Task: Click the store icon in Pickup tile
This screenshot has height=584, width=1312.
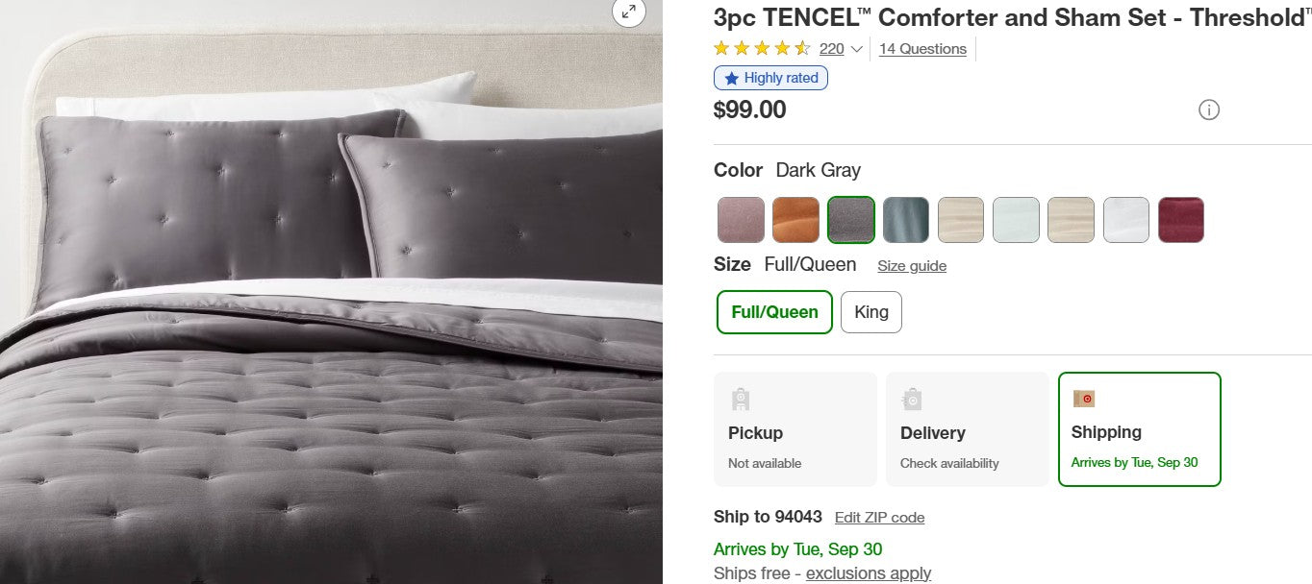Action: point(740,398)
